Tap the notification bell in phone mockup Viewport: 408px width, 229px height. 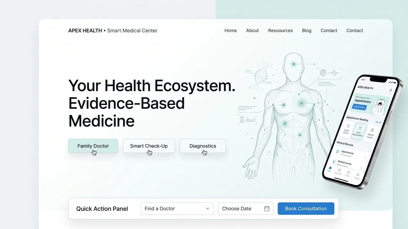[391, 90]
